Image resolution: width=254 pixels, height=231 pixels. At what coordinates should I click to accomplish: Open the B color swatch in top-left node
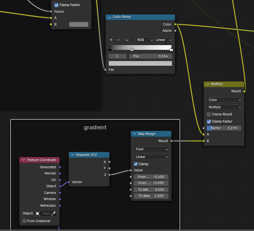pyautogui.click(x=79, y=25)
